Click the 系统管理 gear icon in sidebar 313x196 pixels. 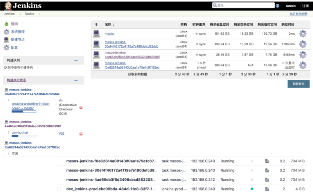(x=6, y=32)
